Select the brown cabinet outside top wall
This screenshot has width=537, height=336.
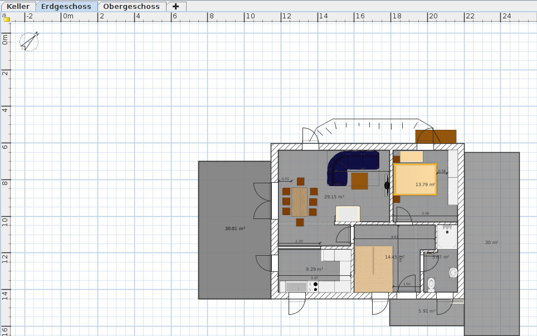436,137
